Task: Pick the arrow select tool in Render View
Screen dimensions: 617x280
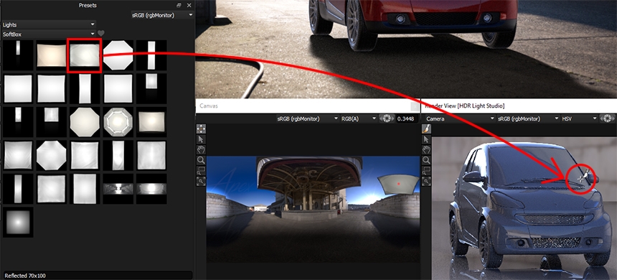Action: click(426, 139)
